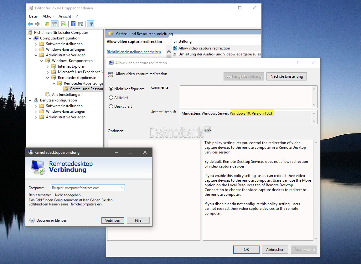Collapse the Windows-Komponenten node
The width and height of the screenshot is (361, 264).
(x=42, y=61)
